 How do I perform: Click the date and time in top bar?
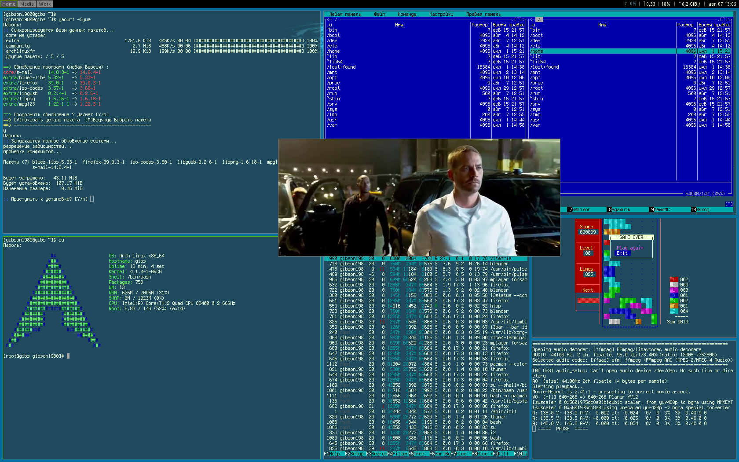(722, 4)
